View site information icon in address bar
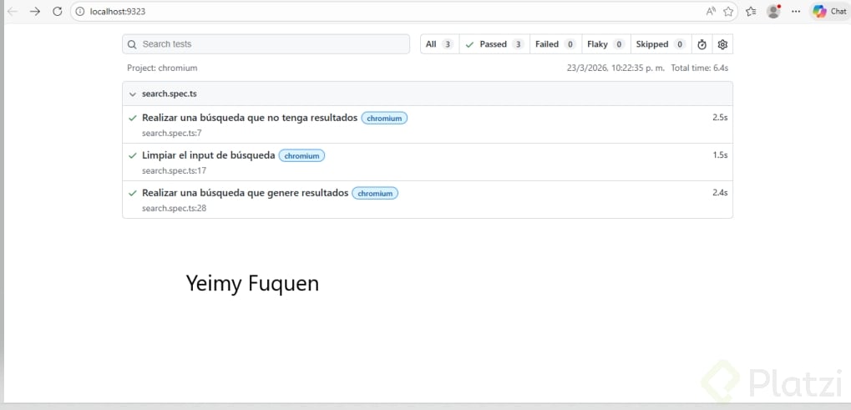851x410 pixels. pyautogui.click(x=80, y=12)
